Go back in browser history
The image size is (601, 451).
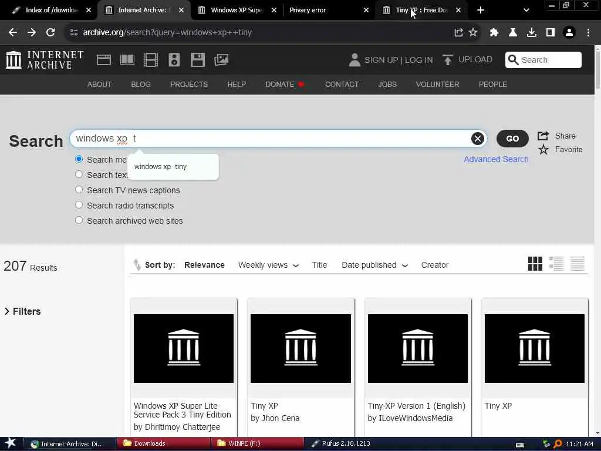13,33
